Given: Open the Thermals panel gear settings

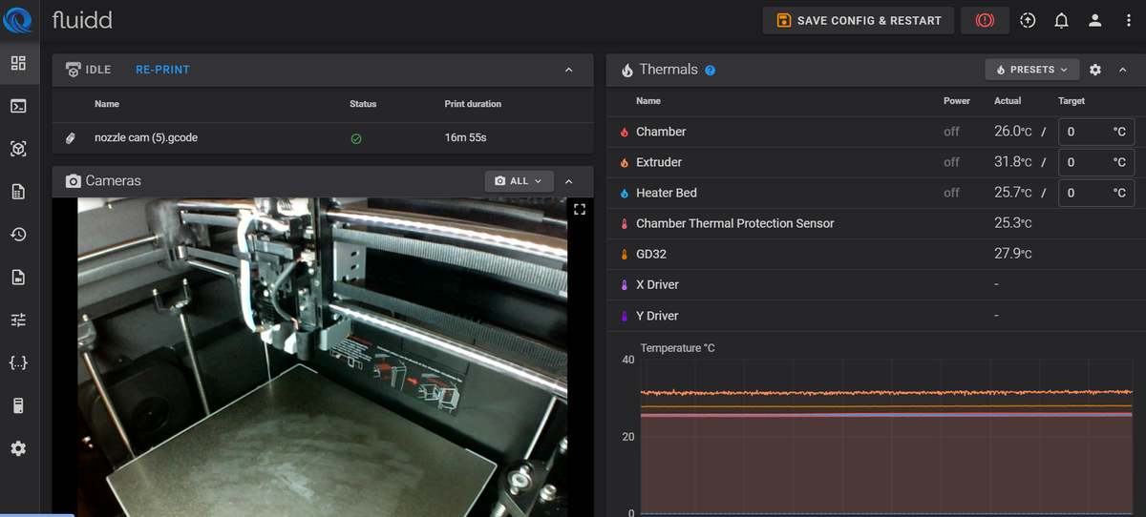Looking at the screenshot, I should click(x=1095, y=70).
